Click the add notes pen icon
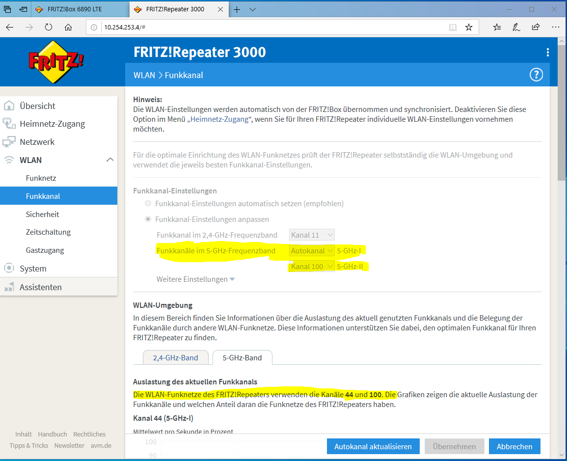The width and height of the screenshot is (567, 461). click(516, 27)
